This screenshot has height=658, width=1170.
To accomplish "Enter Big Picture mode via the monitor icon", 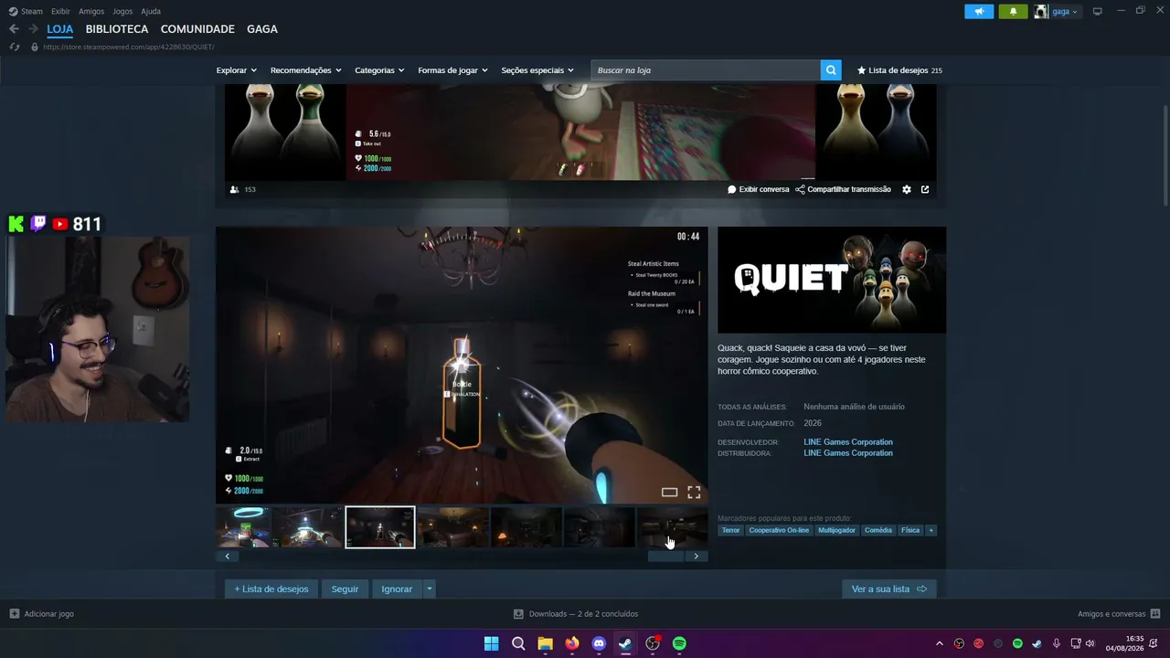I will pos(1098,12).
